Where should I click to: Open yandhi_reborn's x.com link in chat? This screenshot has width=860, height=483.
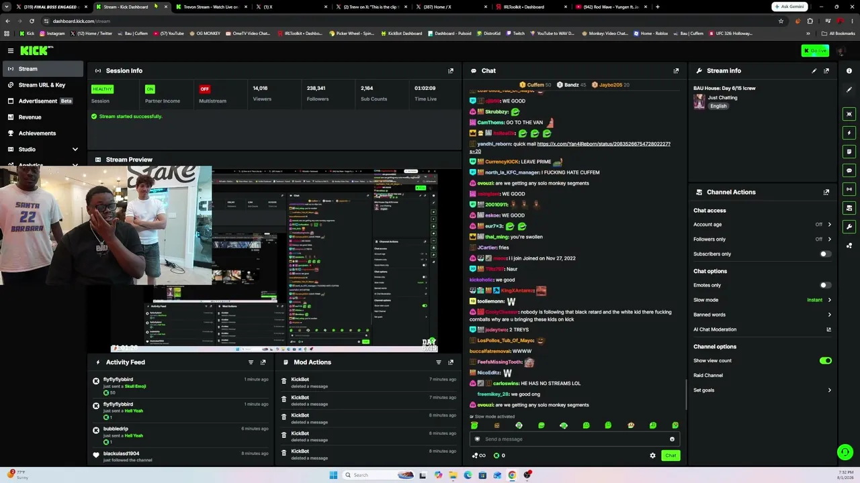[603, 144]
